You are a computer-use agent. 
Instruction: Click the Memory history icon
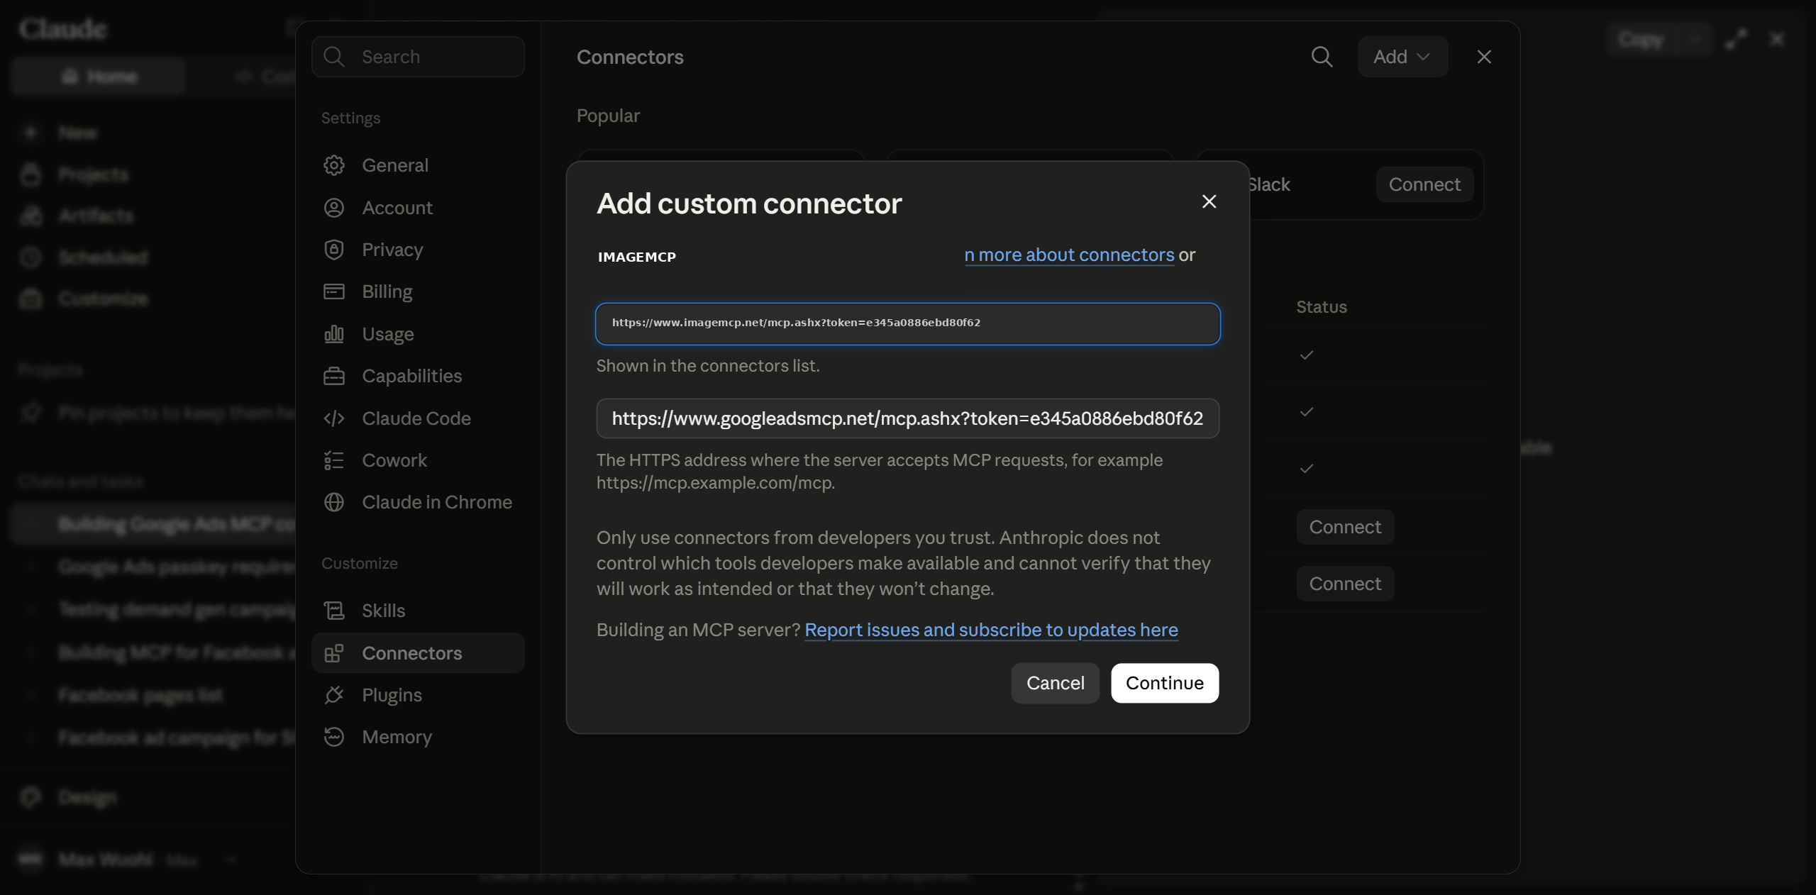[333, 737]
